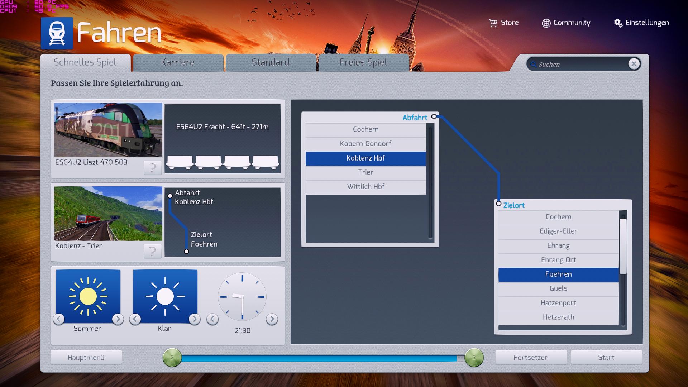Return via Hauptmenü button

(86, 357)
